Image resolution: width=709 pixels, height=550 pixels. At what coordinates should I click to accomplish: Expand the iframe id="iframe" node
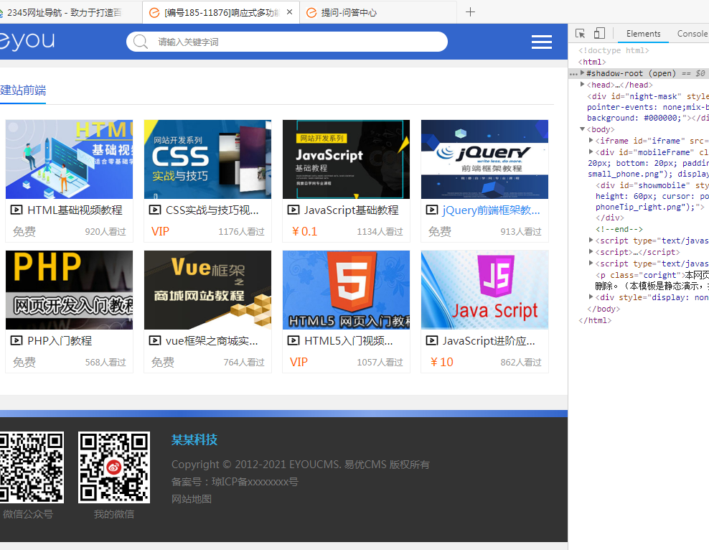pyautogui.click(x=591, y=140)
